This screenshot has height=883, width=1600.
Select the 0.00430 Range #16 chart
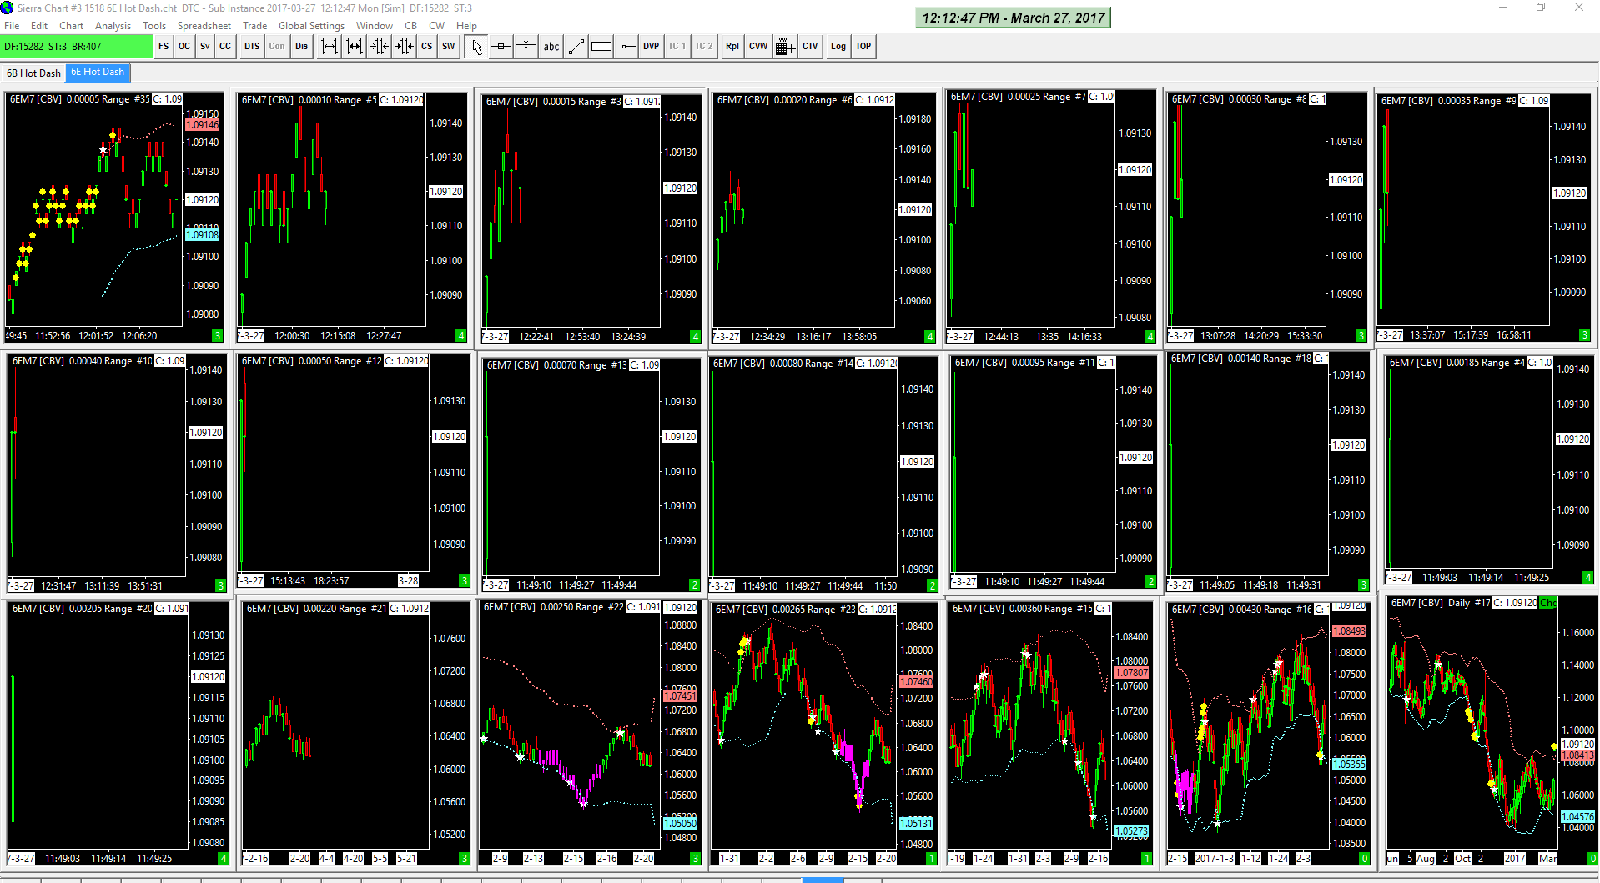[x=1267, y=734]
